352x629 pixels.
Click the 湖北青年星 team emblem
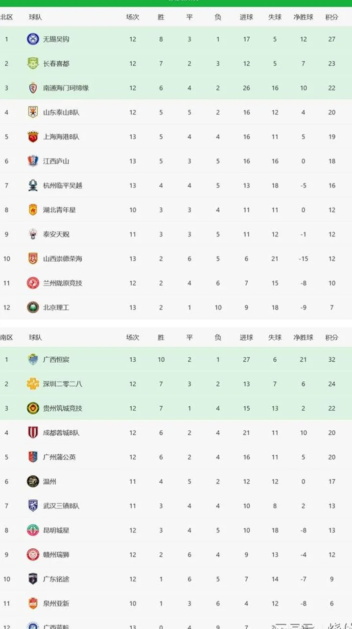33,210
